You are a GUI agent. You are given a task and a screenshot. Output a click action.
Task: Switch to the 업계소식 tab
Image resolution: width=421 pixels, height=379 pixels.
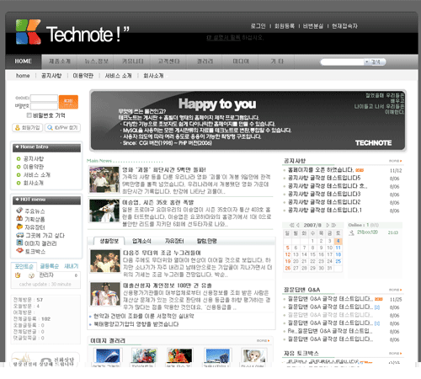(141, 241)
